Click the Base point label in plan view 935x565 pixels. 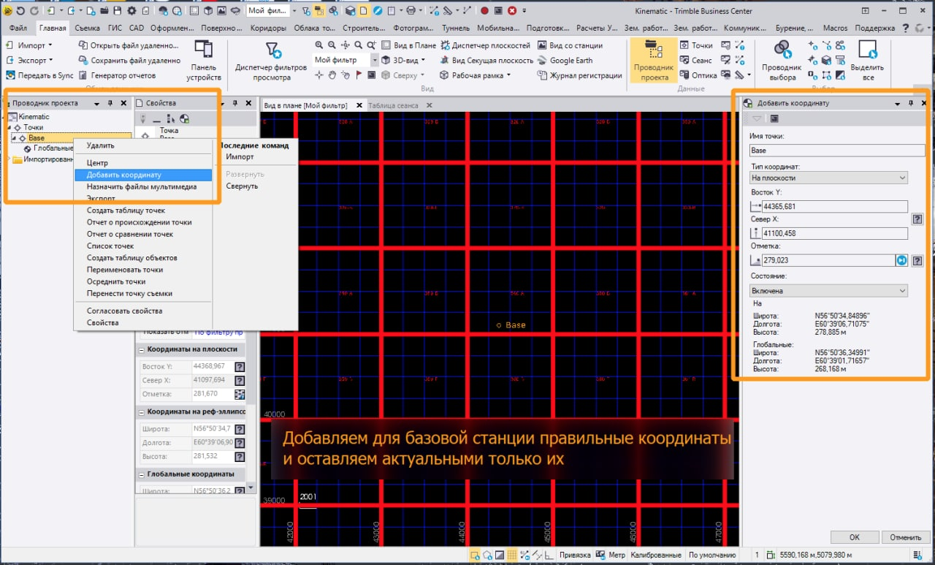pyautogui.click(x=516, y=325)
